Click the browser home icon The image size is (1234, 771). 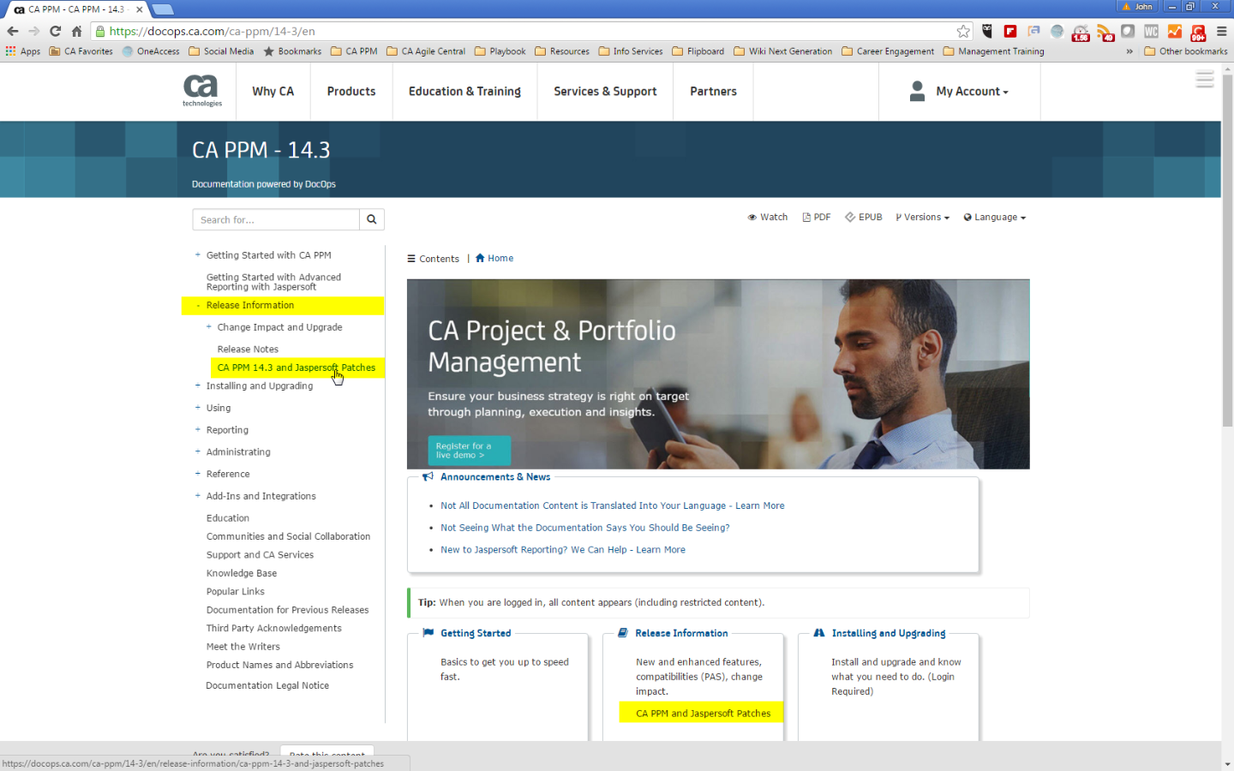tap(77, 31)
